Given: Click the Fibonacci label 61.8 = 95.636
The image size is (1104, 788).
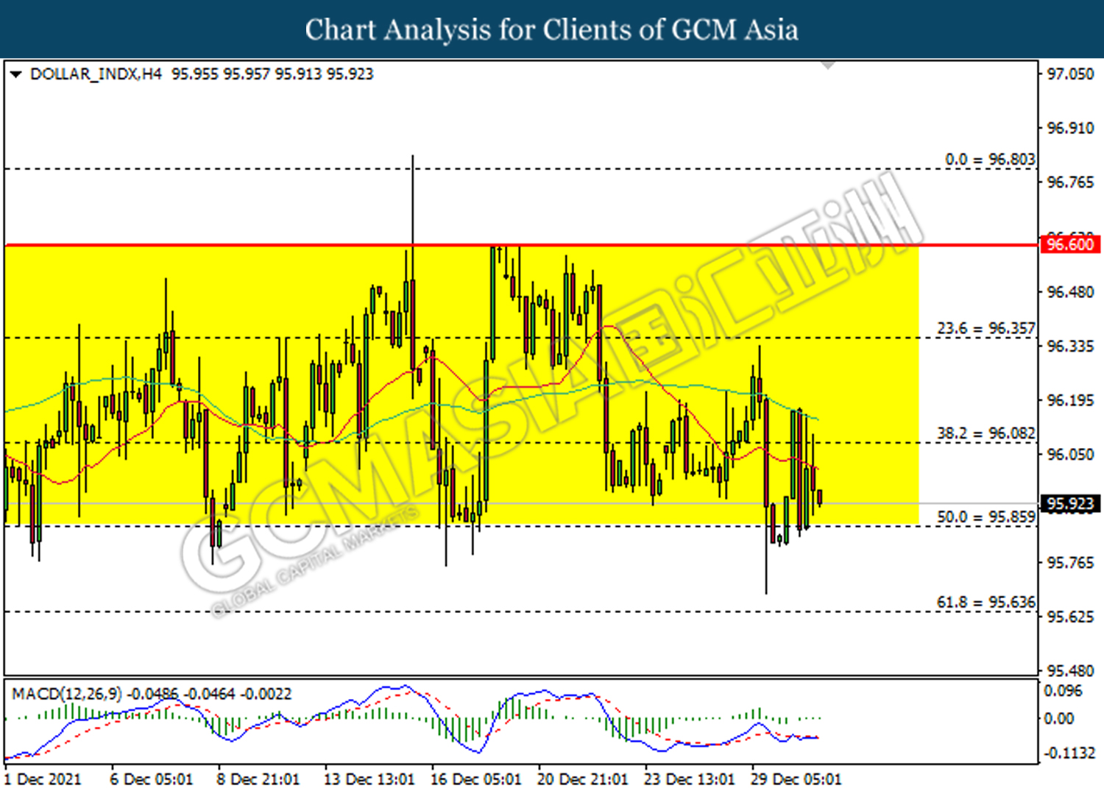Looking at the screenshot, I should 986,603.
